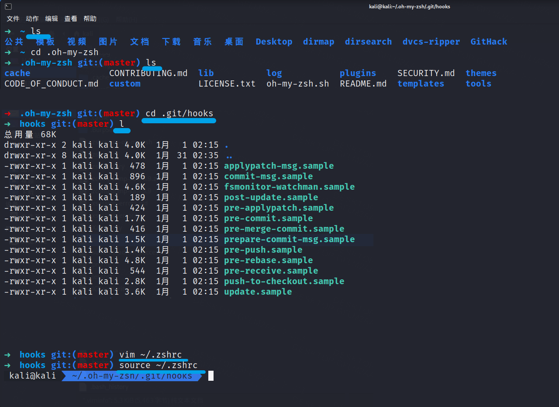Click the pre-commit.sample file entry
559x407 pixels.
tap(268, 218)
